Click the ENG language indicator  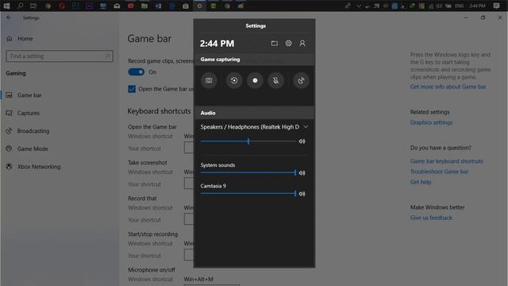click(x=459, y=6)
